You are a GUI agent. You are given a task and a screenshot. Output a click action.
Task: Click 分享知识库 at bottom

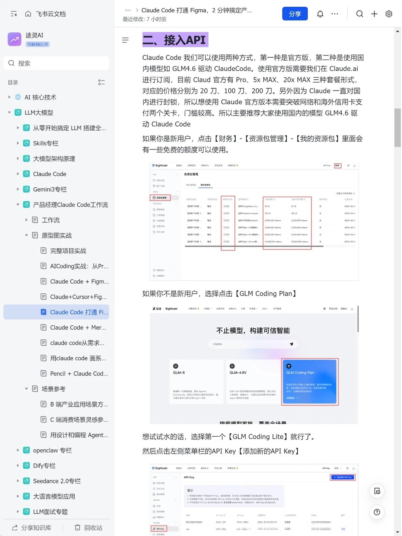(32, 528)
